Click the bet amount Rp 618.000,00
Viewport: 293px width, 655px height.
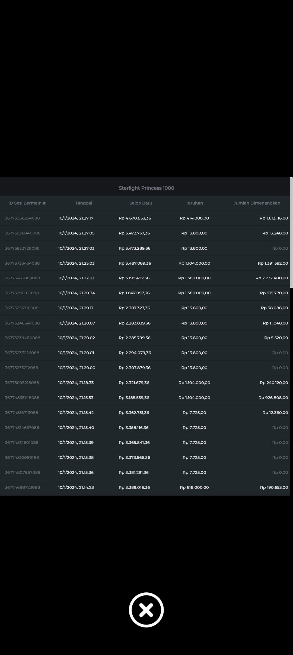(194, 487)
